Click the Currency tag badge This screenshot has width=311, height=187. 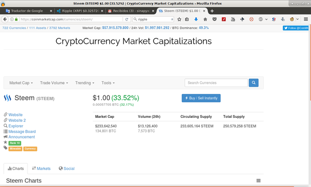pos(30,149)
